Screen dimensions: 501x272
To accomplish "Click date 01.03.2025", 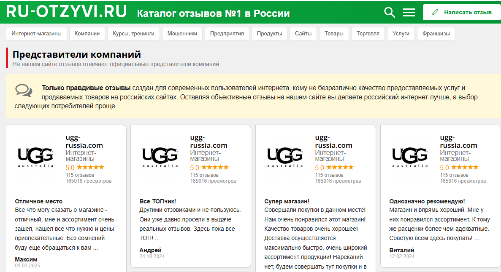I will [27, 266].
